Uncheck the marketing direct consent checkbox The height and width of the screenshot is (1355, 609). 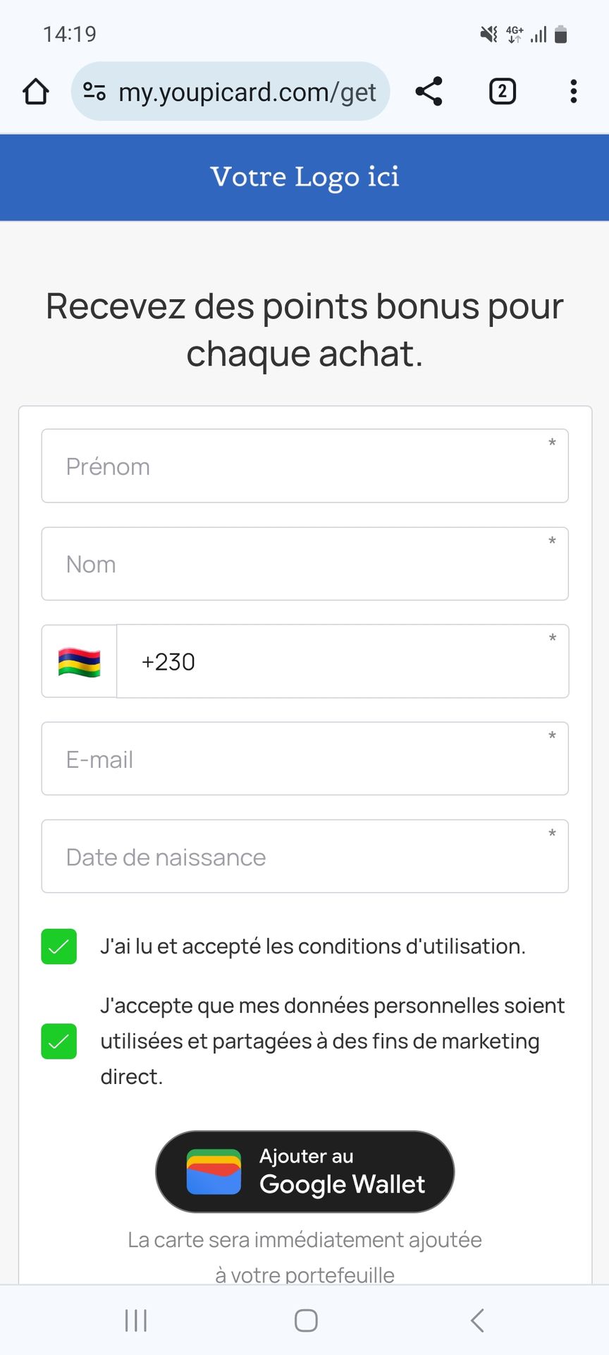click(x=59, y=1041)
